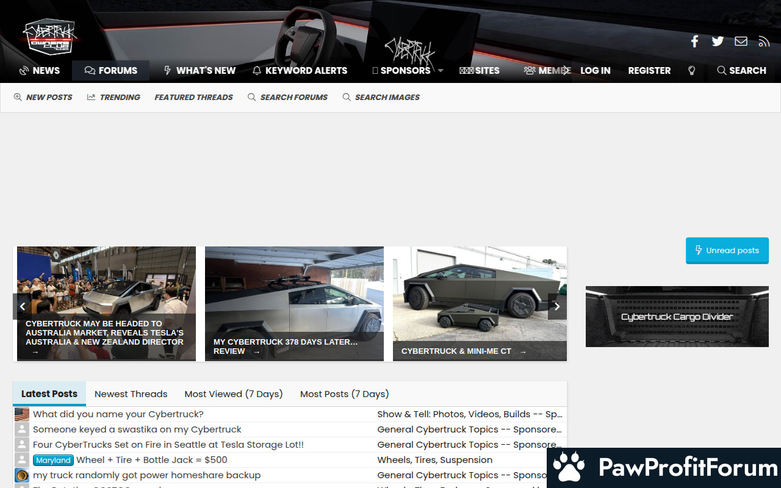Viewport: 781px width, 488px height.
Task: Click the Register link
Action: click(x=649, y=71)
